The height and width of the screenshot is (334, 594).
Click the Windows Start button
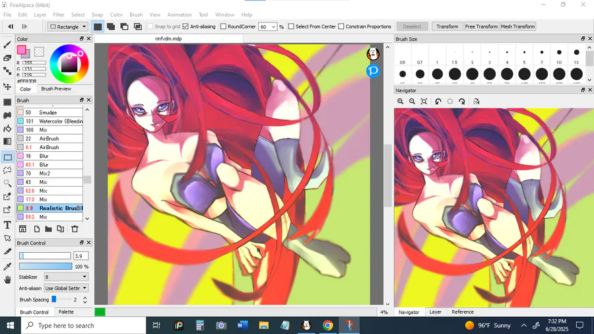tap(10, 325)
